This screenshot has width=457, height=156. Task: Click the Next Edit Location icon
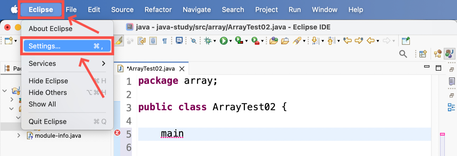pos(359,40)
